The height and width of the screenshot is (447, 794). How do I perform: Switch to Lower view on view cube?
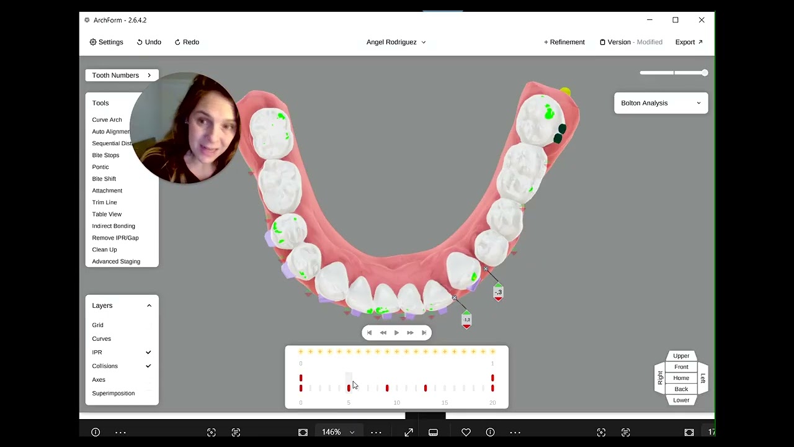tap(681, 400)
